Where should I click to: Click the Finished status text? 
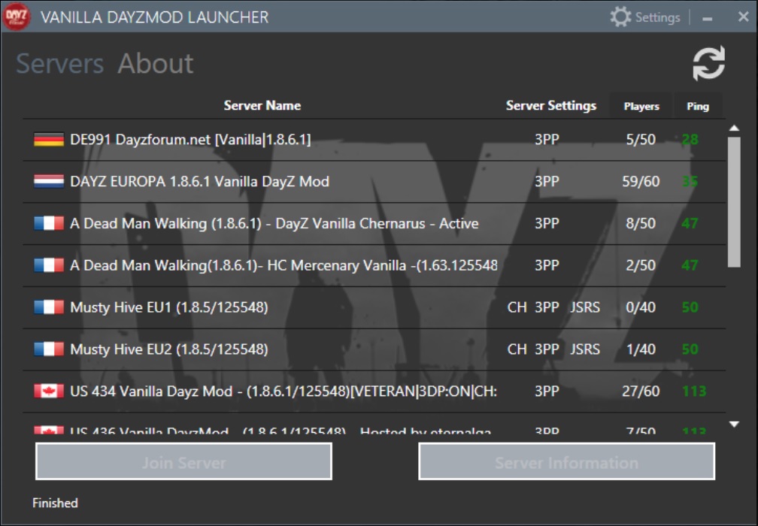pyautogui.click(x=55, y=503)
